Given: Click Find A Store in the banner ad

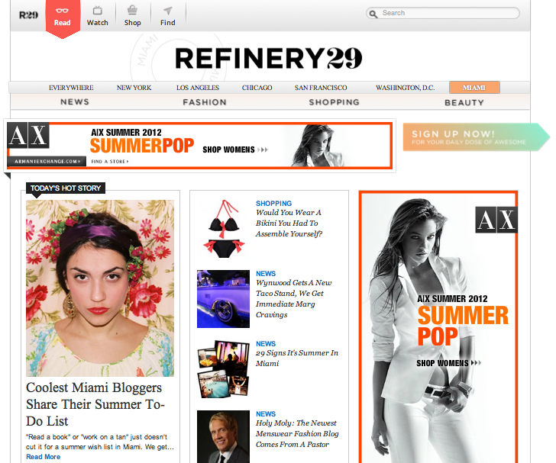Looking at the screenshot, I should [109, 162].
